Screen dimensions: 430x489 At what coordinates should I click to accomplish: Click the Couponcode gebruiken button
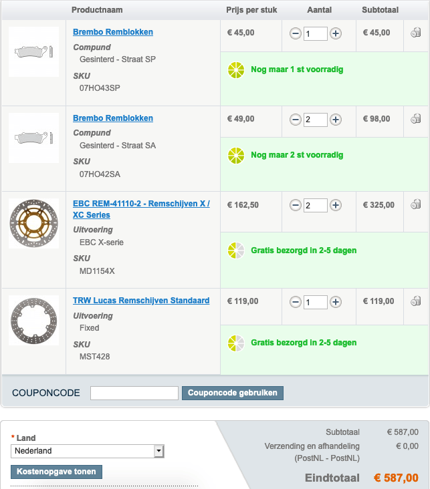pyautogui.click(x=232, y=393)
